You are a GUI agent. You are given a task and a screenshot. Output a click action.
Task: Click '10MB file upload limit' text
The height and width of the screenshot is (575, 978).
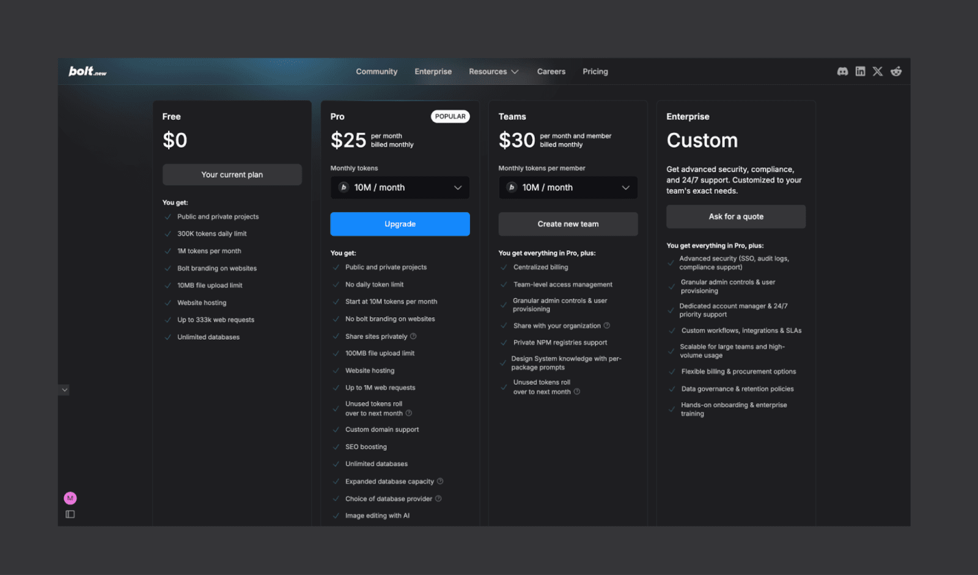(x=210, y=285)
